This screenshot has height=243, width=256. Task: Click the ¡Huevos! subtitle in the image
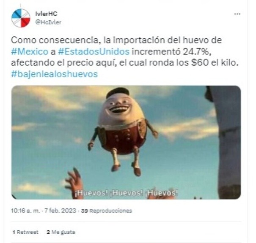tap(126, 193)
